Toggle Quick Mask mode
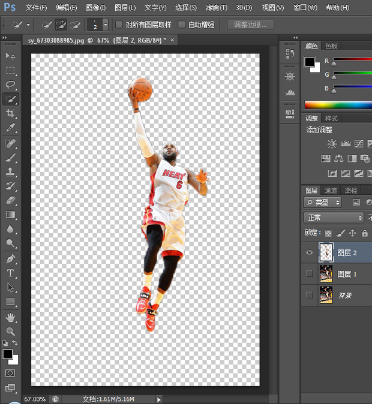 point(10,373)
